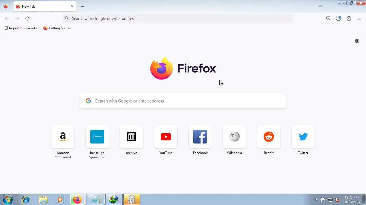This screenshot has height=205, width=366.
Task: Open the Wikipedia shortcut tile
Action: click(234, 137)
